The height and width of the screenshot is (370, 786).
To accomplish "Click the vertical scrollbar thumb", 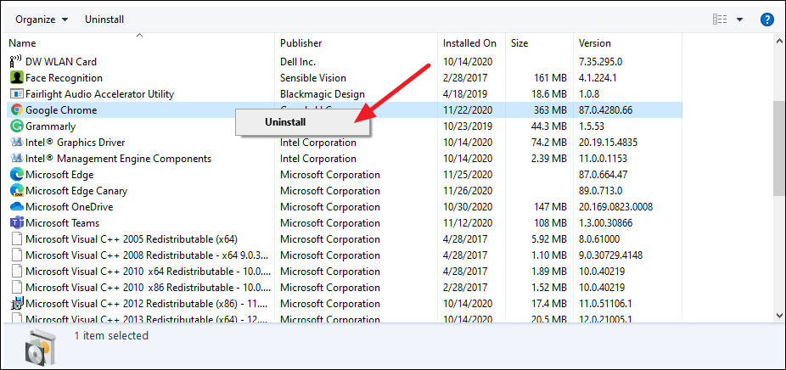I will [779, 148].
